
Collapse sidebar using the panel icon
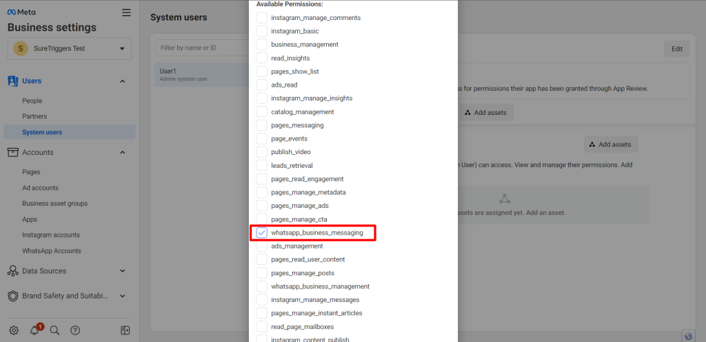[125, 330]
